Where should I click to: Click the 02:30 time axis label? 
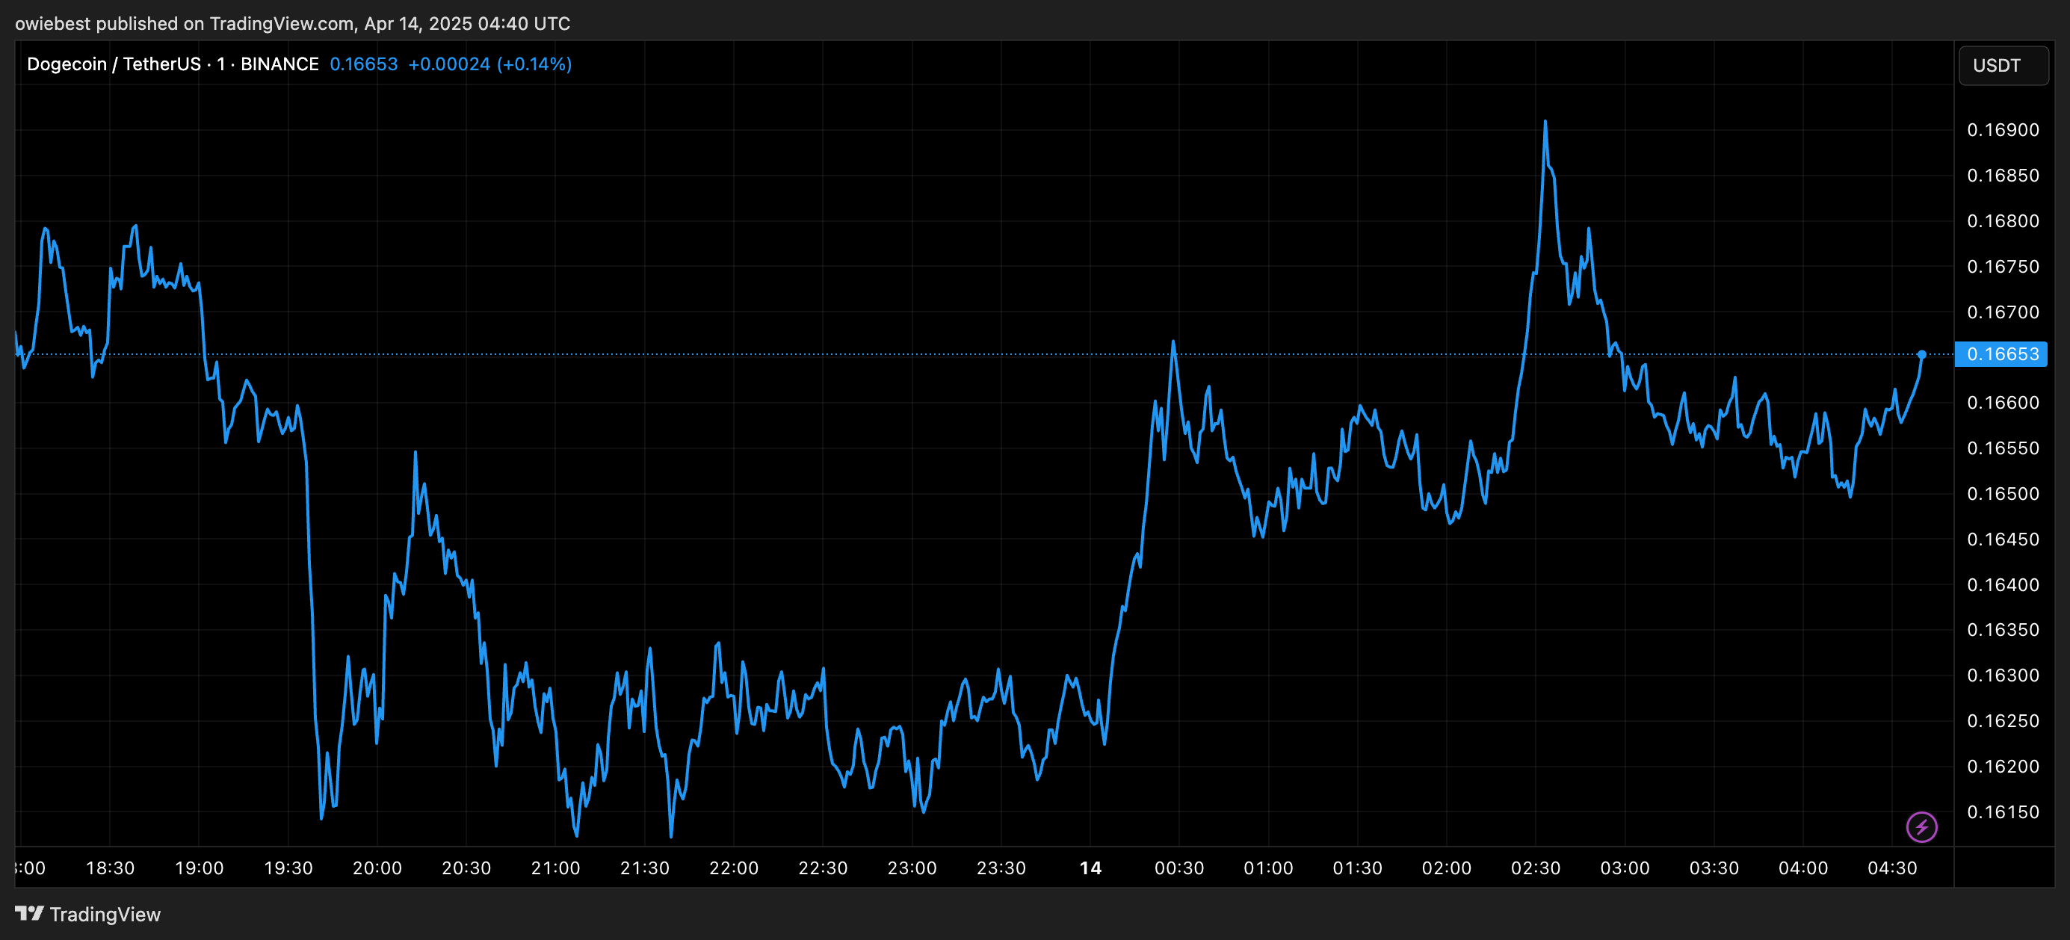[x=1535, y=868]
